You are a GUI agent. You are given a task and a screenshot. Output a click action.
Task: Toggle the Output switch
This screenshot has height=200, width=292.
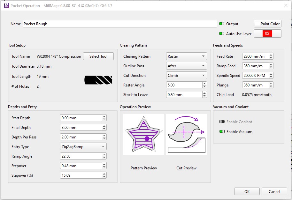coord(222,24)
